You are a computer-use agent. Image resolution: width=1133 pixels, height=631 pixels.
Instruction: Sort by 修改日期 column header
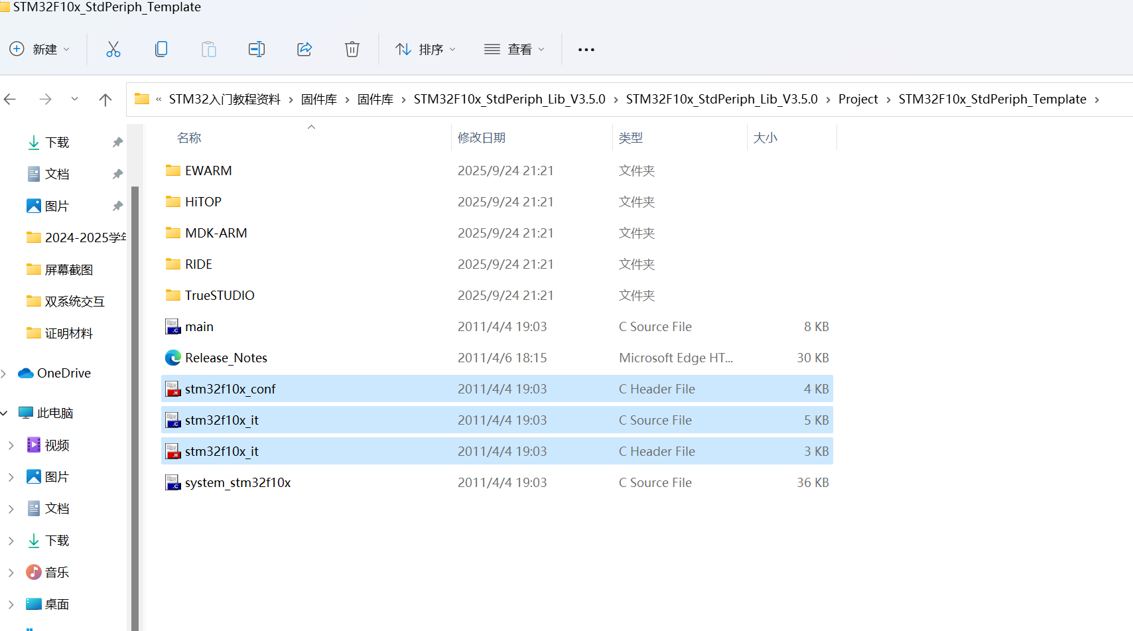(482, 137)
